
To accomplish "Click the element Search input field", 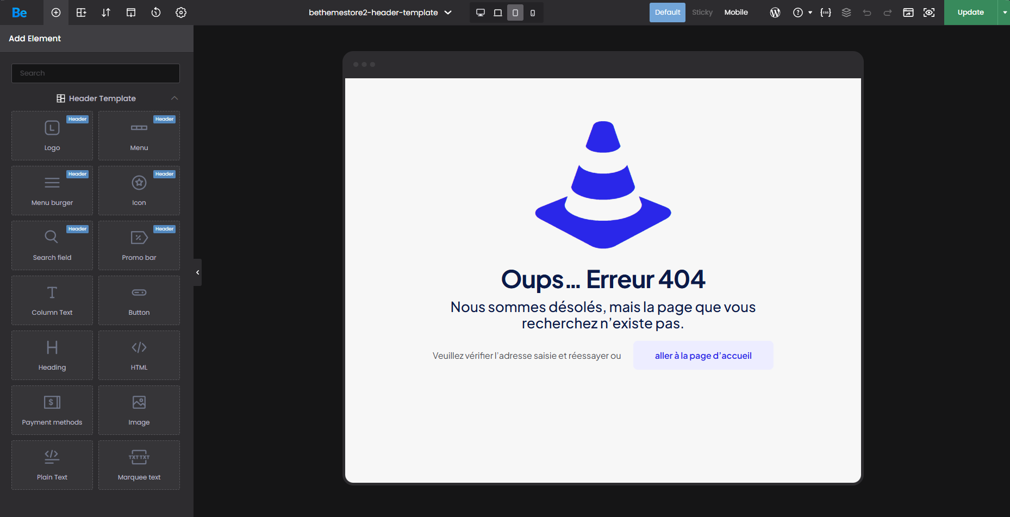I will [96, 73].
